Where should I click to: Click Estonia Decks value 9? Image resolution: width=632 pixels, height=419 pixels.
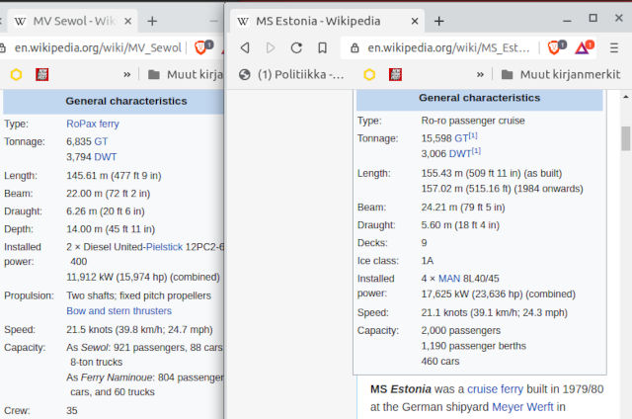(x=424, y=243)
